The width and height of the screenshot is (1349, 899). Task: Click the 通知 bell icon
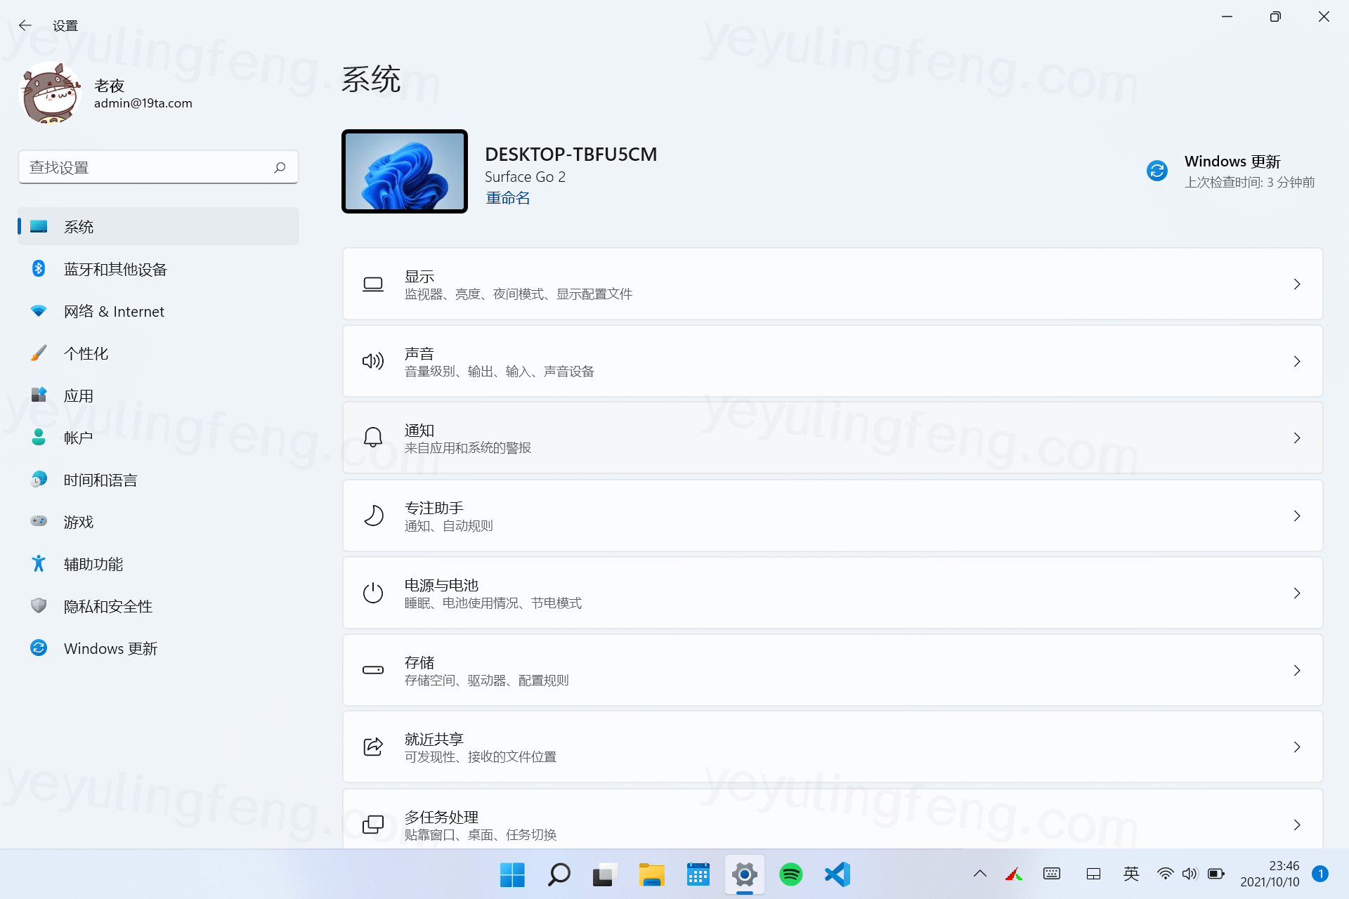pyautogui.click(x=373, y=438)
